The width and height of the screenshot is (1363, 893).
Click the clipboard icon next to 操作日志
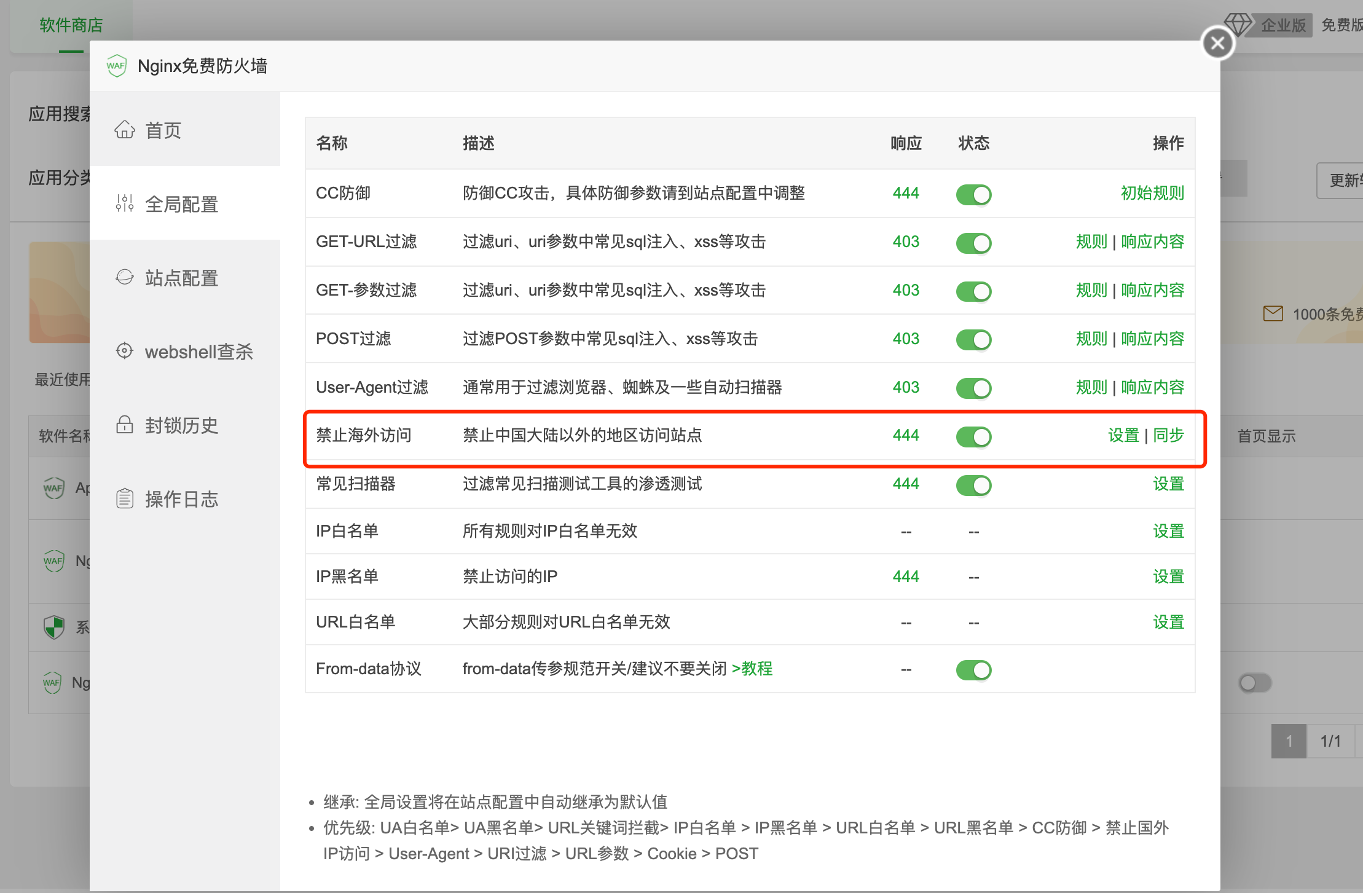(x=125, y=498)
